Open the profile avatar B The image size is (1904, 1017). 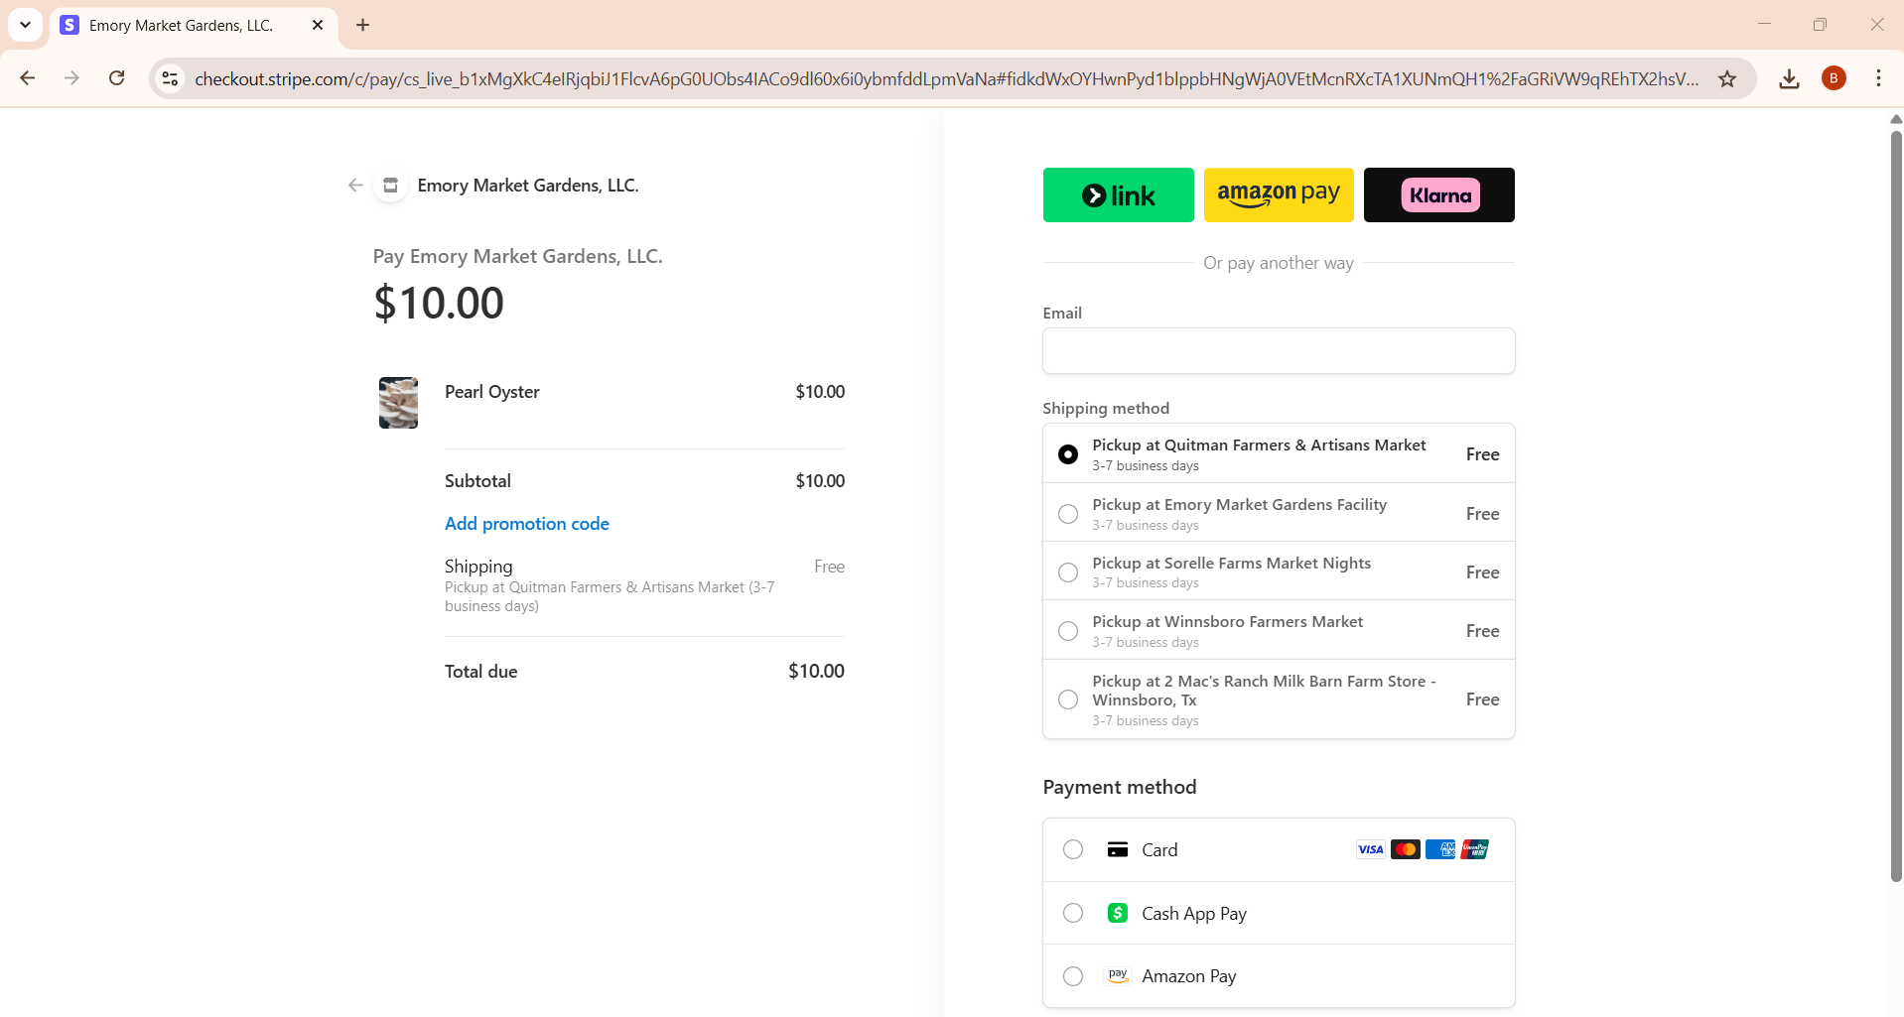click(1834, 78)
